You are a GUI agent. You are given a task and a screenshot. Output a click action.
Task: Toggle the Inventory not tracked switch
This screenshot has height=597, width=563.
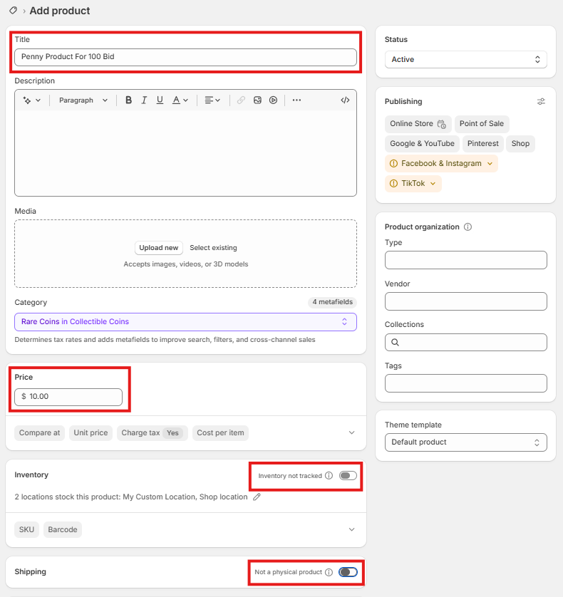click(x=348, y=476)
